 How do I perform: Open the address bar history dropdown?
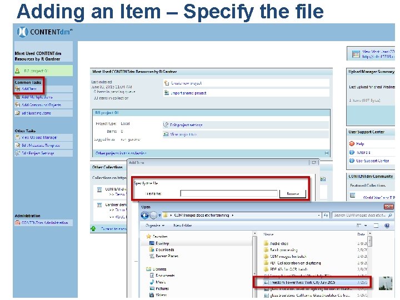pos(319,216)
